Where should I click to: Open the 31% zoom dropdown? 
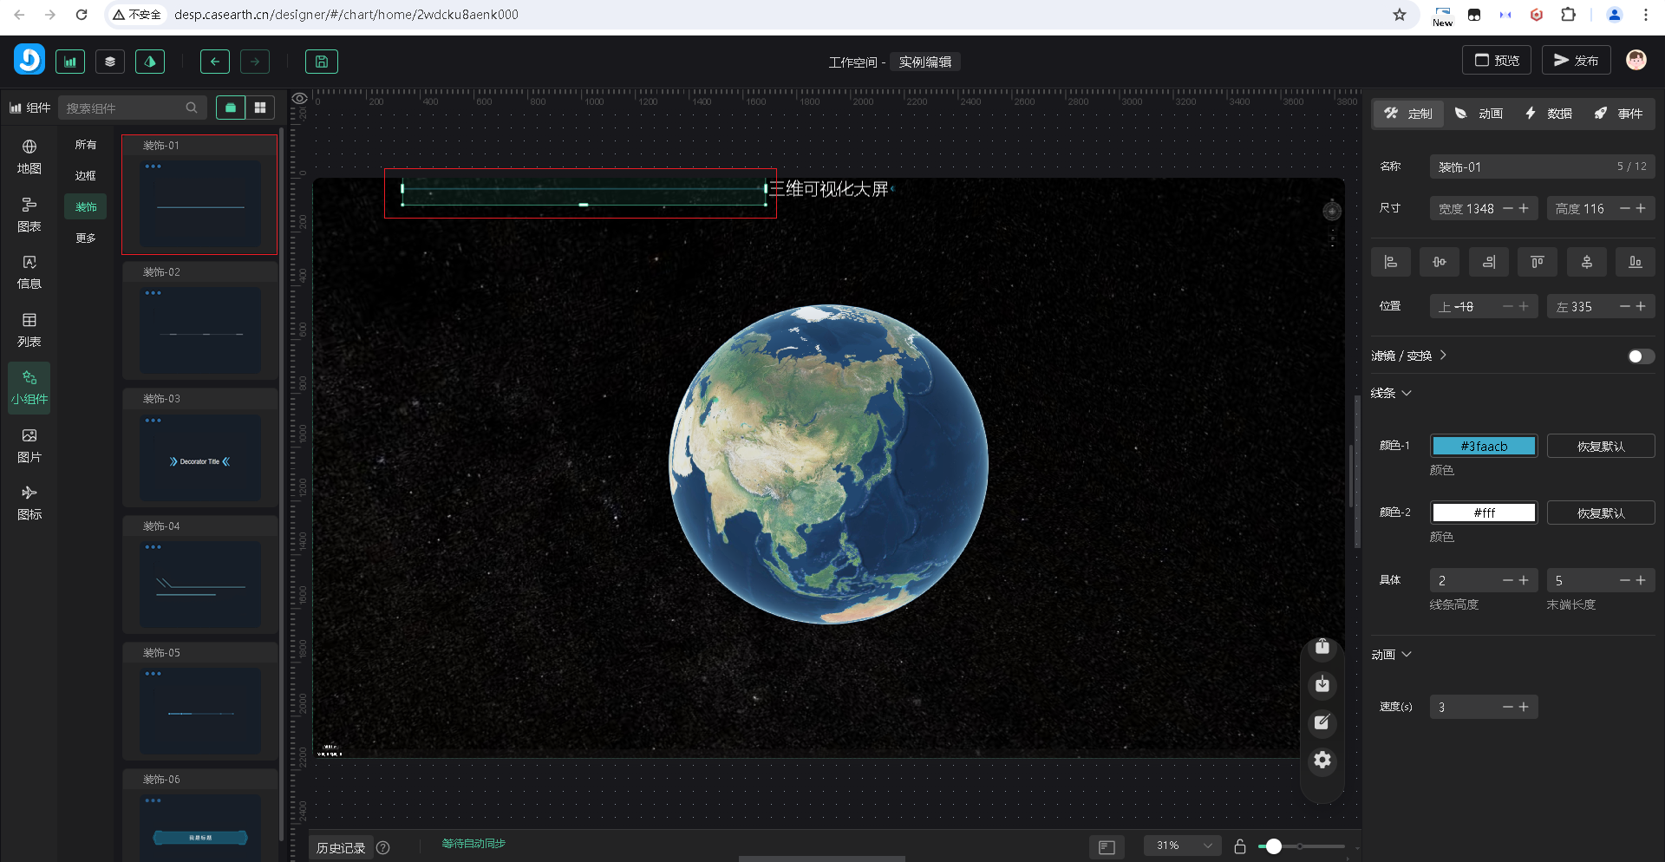tap(1183, 846)
